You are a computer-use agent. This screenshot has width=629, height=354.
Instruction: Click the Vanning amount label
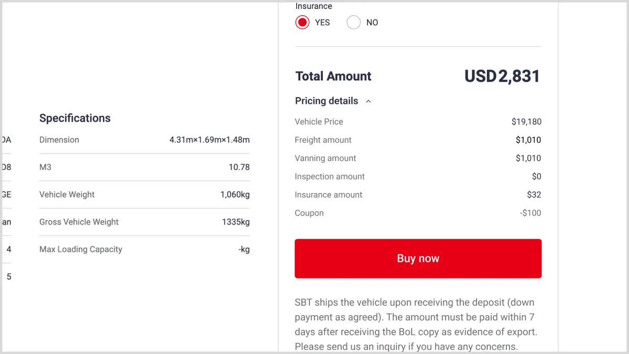(325, 158)
